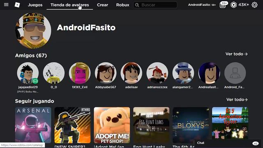
Task: Open the hamburger navigation menu
Action: point(6,5)
